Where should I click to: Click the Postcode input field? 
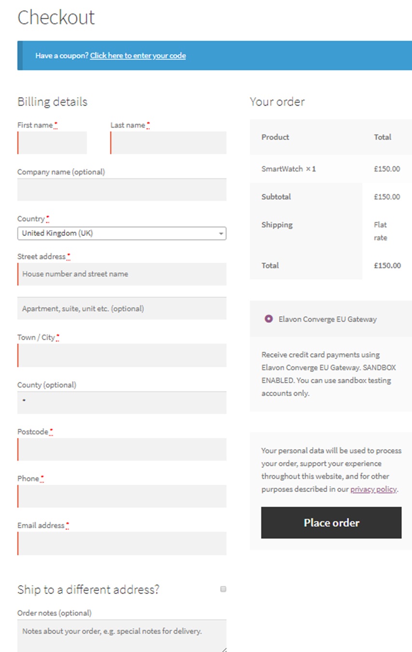(x=122, y=449)
